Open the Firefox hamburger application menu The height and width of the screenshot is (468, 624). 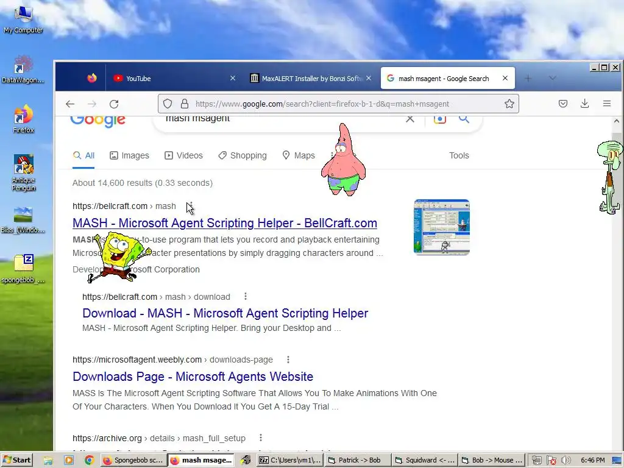607,104
